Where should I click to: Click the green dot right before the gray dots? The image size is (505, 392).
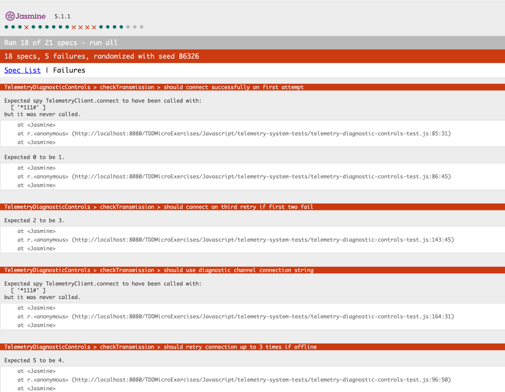pyautogui.click(x=121, y=27)
